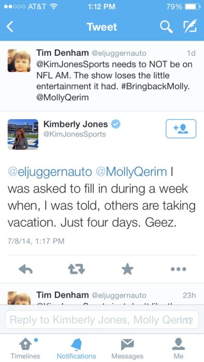Favorite the tweet with the star icon

127,269
